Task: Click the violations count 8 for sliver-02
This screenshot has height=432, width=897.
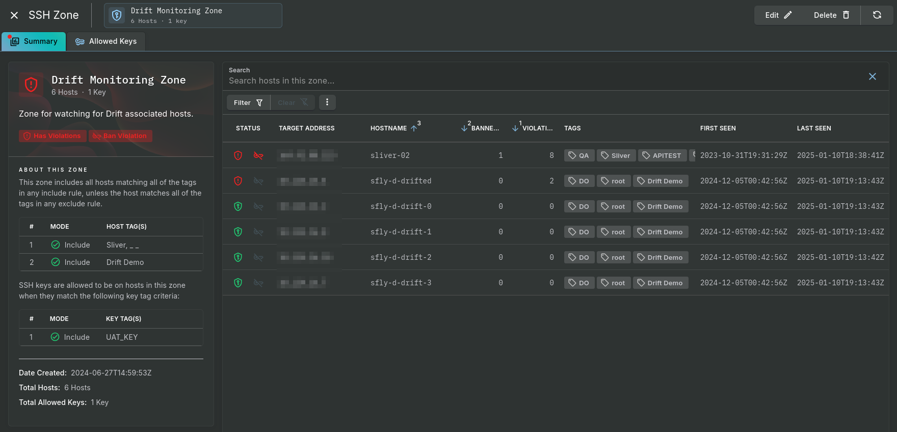Action: coord(551,155)
